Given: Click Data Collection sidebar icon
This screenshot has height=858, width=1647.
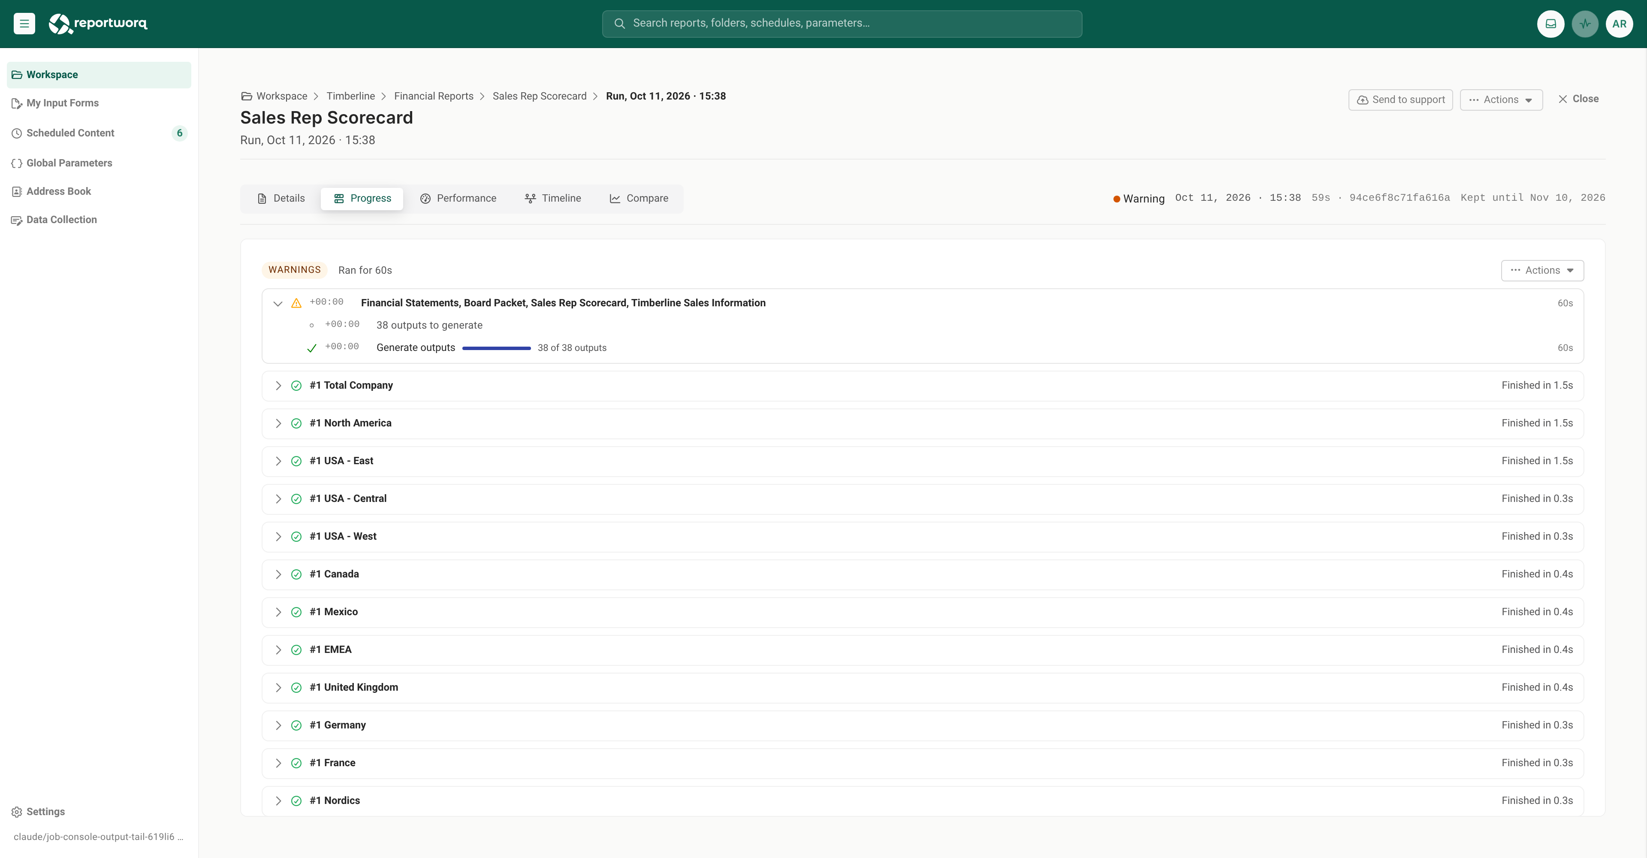Looking at the screenshot, I should (17, 220).
